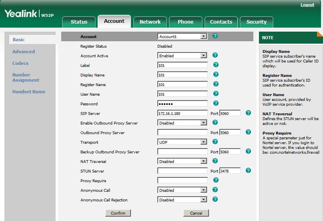Image resolution: width=323 pixels, height=221 pixels.
Task: Focus the Label input field
Action: tap(183, 65)
